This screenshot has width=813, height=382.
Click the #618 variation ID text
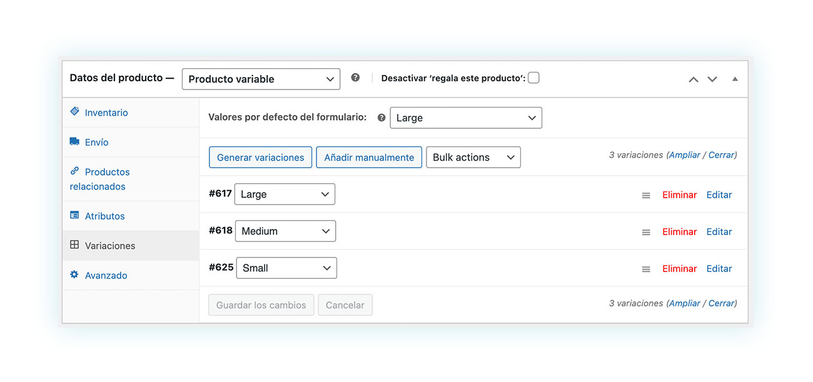221,231
